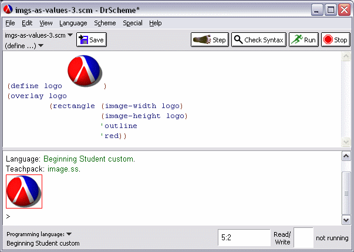This screenshot has height=252, width=354.
Task: Open the Edit menu
Action: [27, 23]
